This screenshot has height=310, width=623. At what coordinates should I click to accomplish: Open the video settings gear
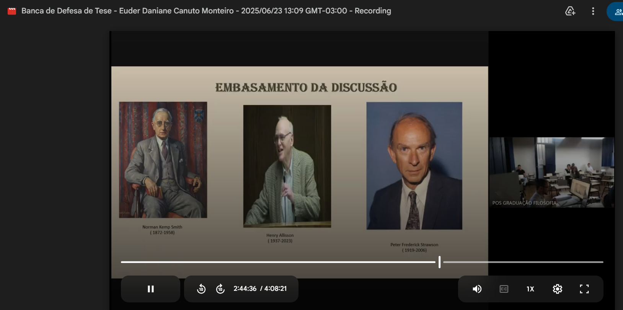point(557,289)
